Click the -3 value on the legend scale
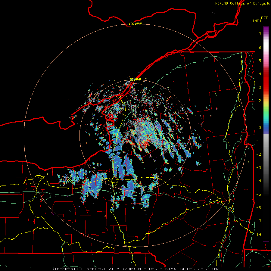This screenshot has height=271, width=271. [x=259, y=168]
